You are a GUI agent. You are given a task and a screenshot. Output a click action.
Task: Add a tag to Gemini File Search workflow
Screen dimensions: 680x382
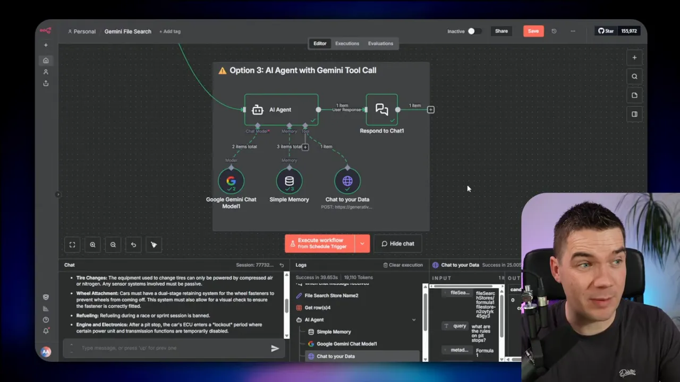pos(169,31)
